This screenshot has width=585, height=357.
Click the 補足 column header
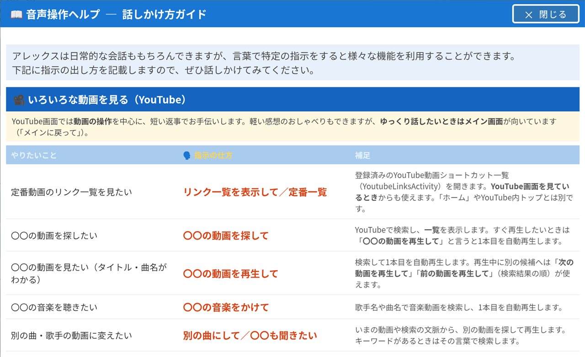point(362,155)
